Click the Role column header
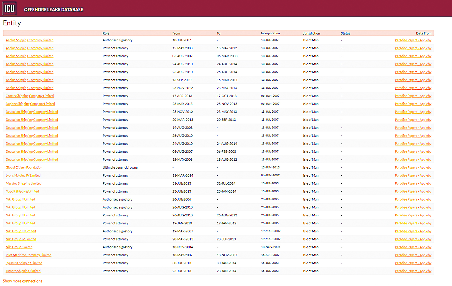Screen dimensions: 452x286 point(106,33)
